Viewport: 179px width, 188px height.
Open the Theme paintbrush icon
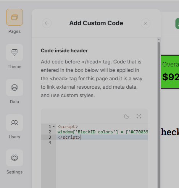[15, 52]
